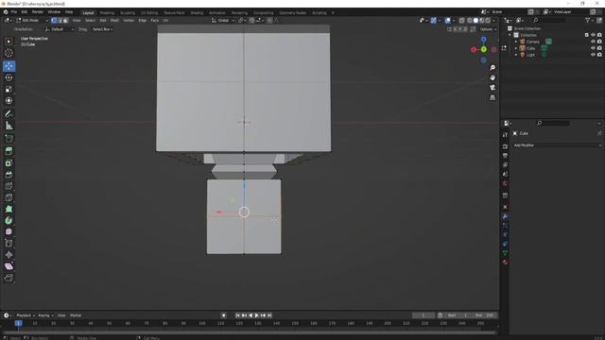Open the Drag Select Box dropdown

coord(103,29)
